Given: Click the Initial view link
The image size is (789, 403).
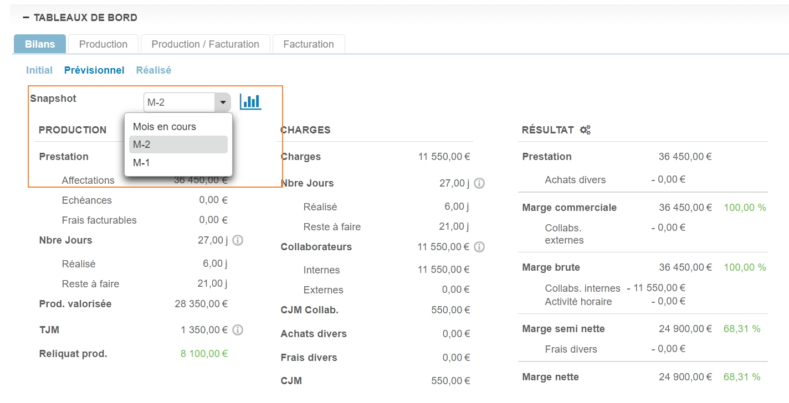Looking at the screenshot, I should click(39, 70).
